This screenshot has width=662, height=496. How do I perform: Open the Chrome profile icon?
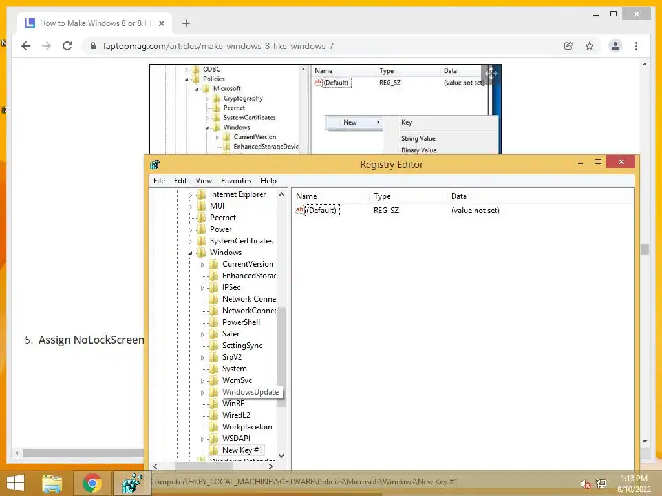pyautogui.click(x=615, y=46)
